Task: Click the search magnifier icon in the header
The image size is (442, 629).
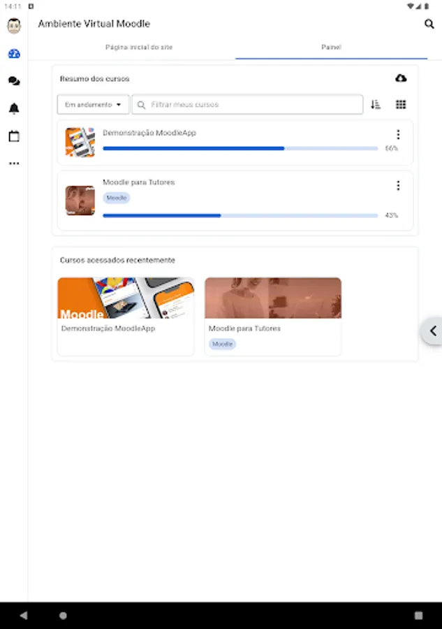Action: point(429,24)
